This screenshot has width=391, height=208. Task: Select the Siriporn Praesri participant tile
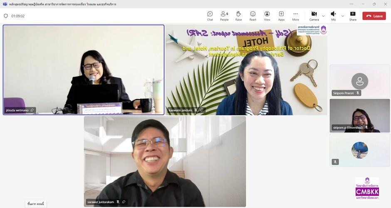point(359,81)
